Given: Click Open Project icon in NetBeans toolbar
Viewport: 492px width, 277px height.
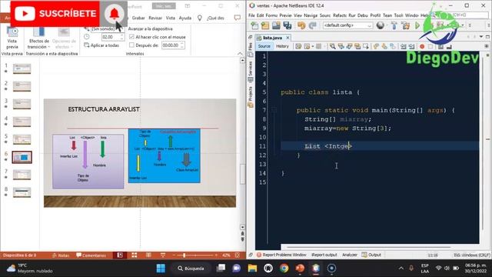Looking at the screenshot, I should [276, 25].
